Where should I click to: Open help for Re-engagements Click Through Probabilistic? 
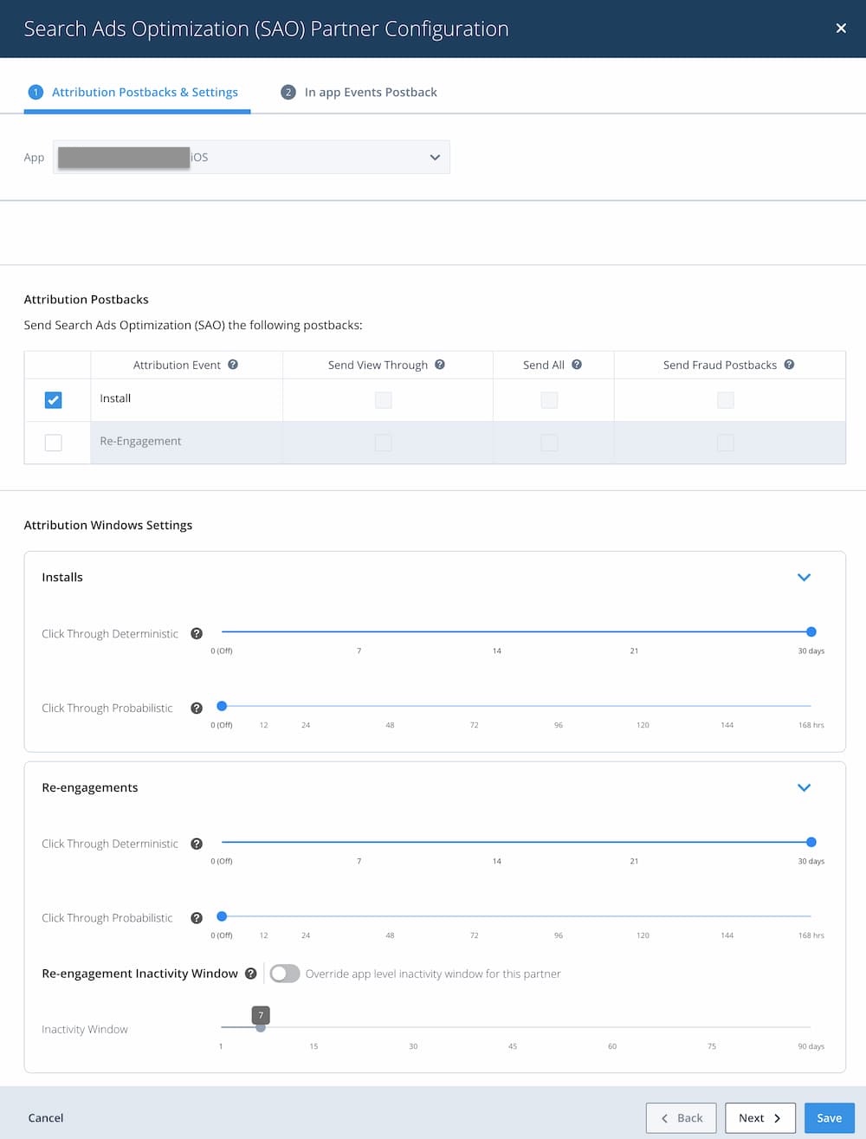[x=197, y=917]
